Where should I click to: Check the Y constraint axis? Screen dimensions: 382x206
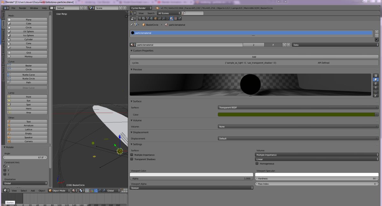(5, 170)
